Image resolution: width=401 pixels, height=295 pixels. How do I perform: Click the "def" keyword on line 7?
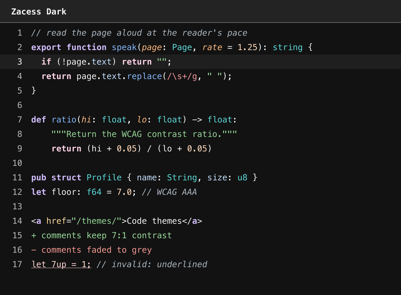click(x=39, y=120)
